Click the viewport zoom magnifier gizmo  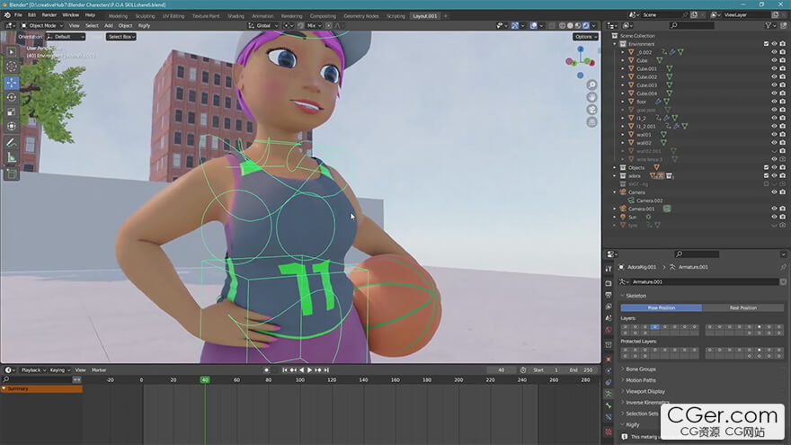[x=591, y=85]
